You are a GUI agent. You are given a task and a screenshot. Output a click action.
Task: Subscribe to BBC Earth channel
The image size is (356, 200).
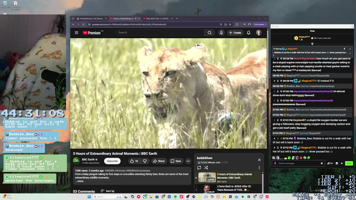(x=112, y=161)
